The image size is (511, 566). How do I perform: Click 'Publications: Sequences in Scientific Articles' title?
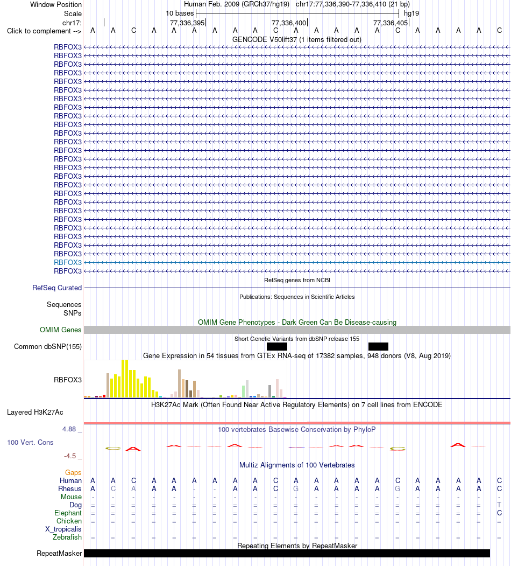click(x=297, y=297)
